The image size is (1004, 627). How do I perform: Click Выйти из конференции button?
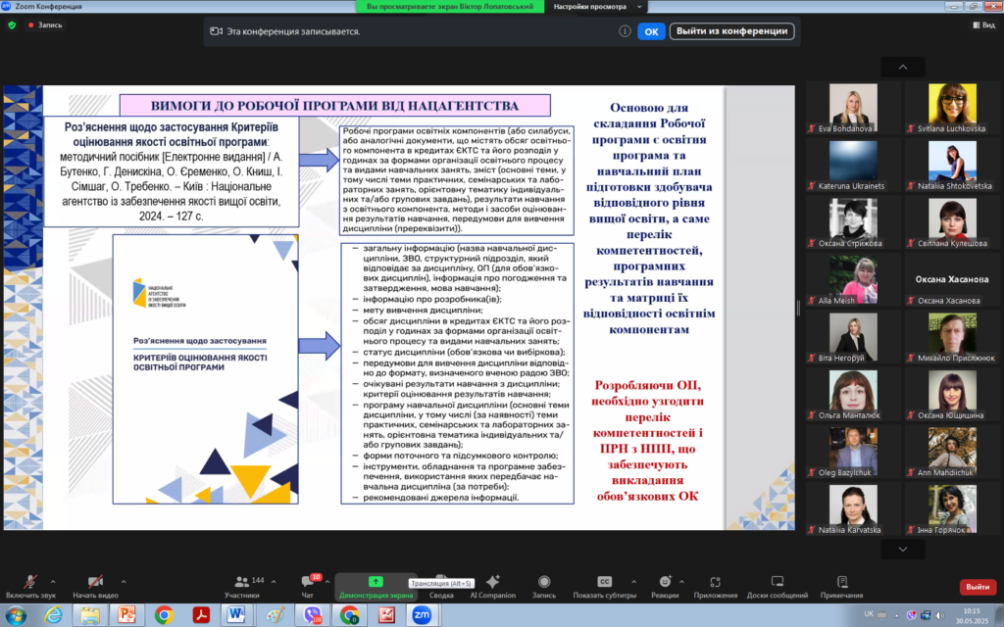click(x=731, y=31)
